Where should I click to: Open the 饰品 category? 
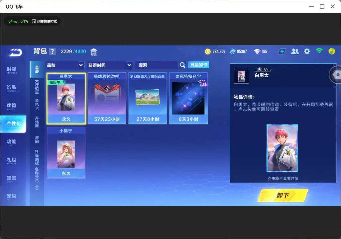pyautogui.click(x=12, y=88)
